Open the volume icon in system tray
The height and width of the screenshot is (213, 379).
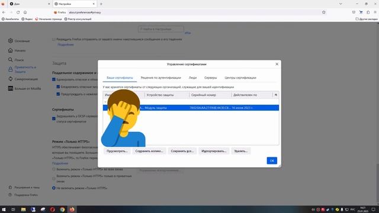313,209
